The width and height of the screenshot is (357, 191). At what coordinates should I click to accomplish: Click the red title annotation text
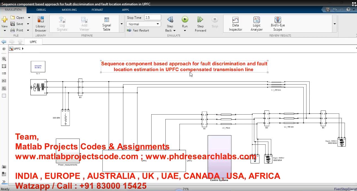184,67
